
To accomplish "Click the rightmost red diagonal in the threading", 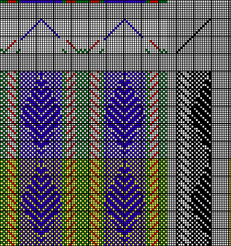I will (154, 44).
